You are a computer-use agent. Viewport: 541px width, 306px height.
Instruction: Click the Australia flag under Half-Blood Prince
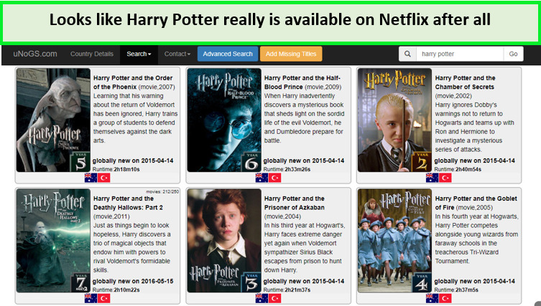point(262,178)
